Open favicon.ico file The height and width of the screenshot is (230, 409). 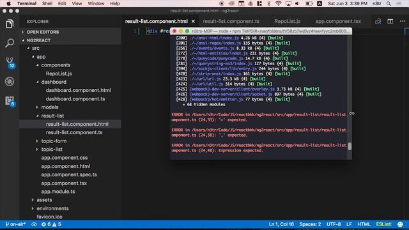point(49,217)
